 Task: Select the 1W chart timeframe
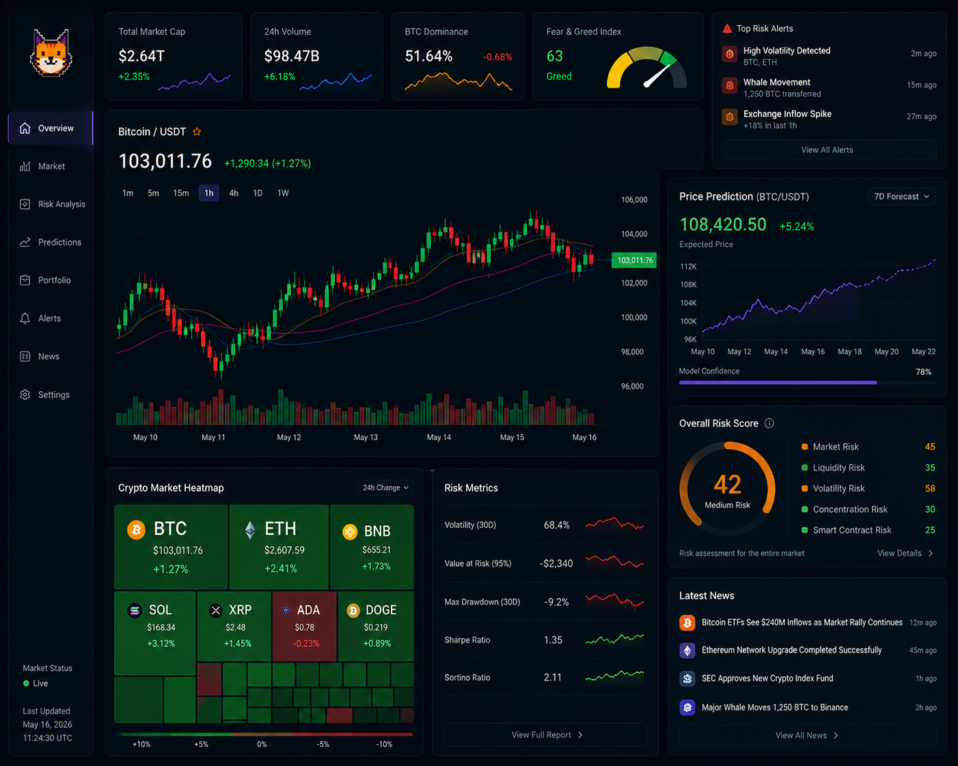click(283, 193)
